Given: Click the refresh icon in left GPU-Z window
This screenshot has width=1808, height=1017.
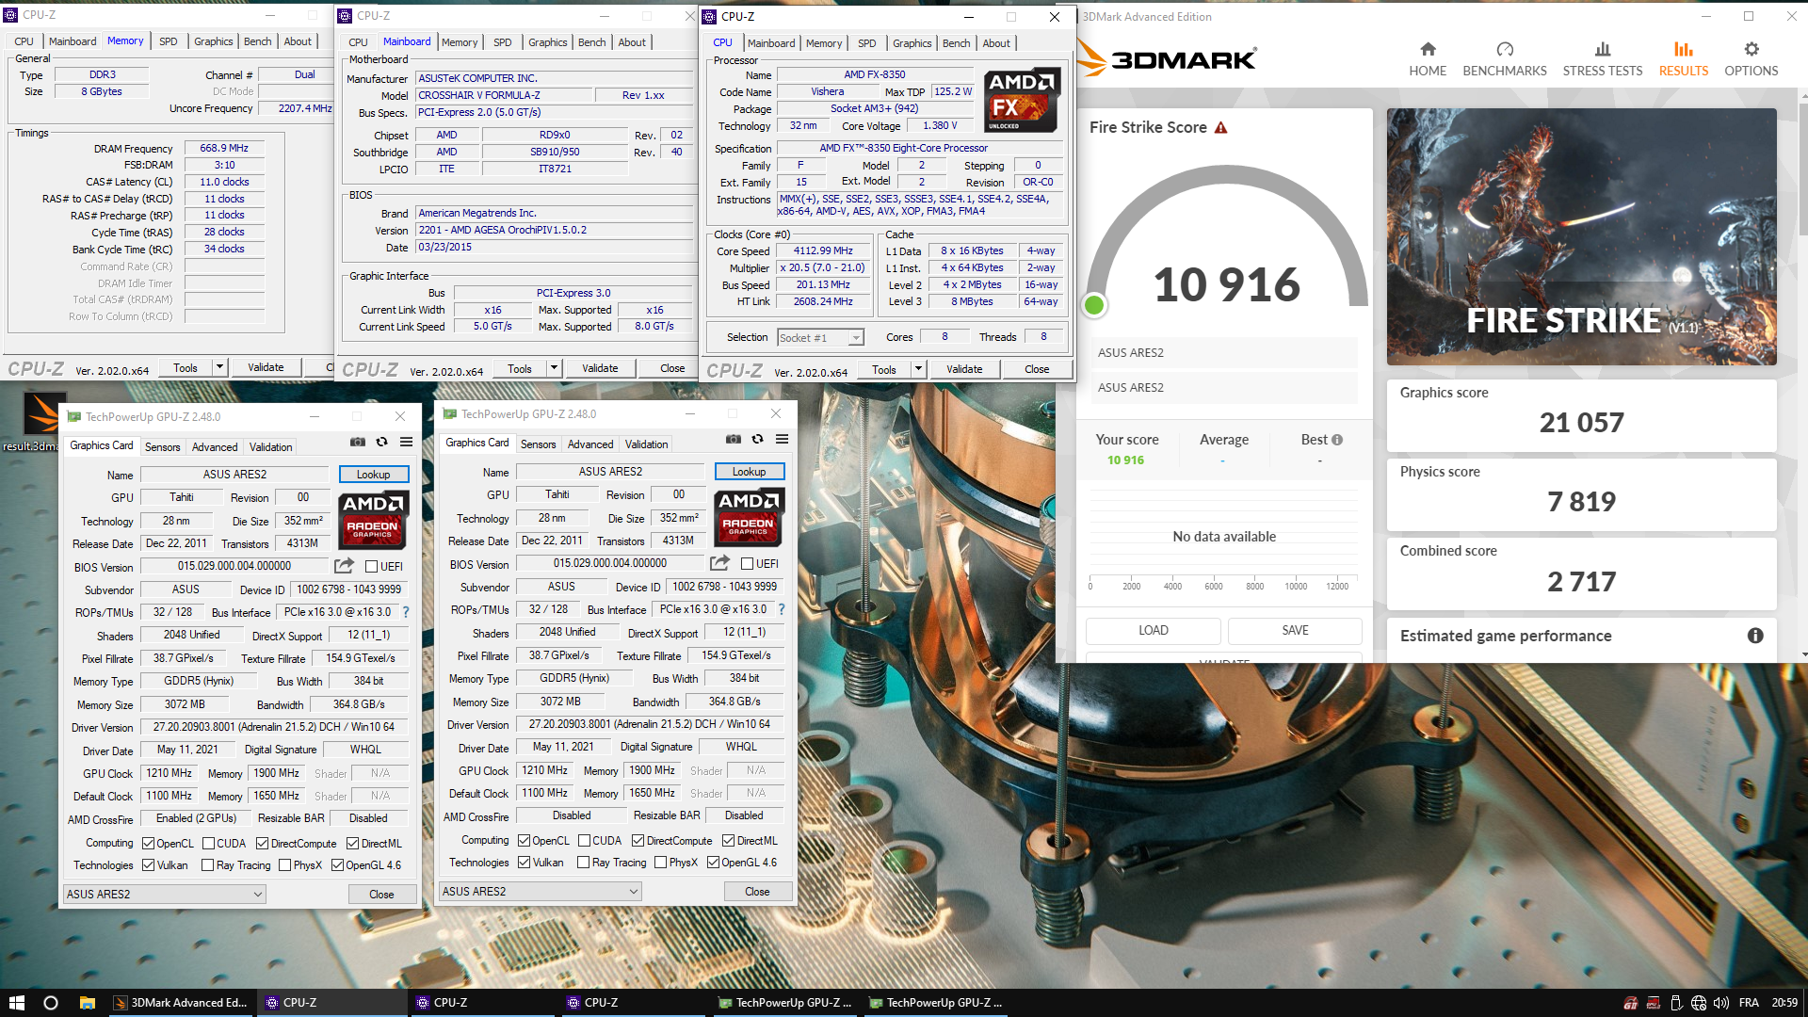Looking at the screenshot, I should (x=381, y=442).
